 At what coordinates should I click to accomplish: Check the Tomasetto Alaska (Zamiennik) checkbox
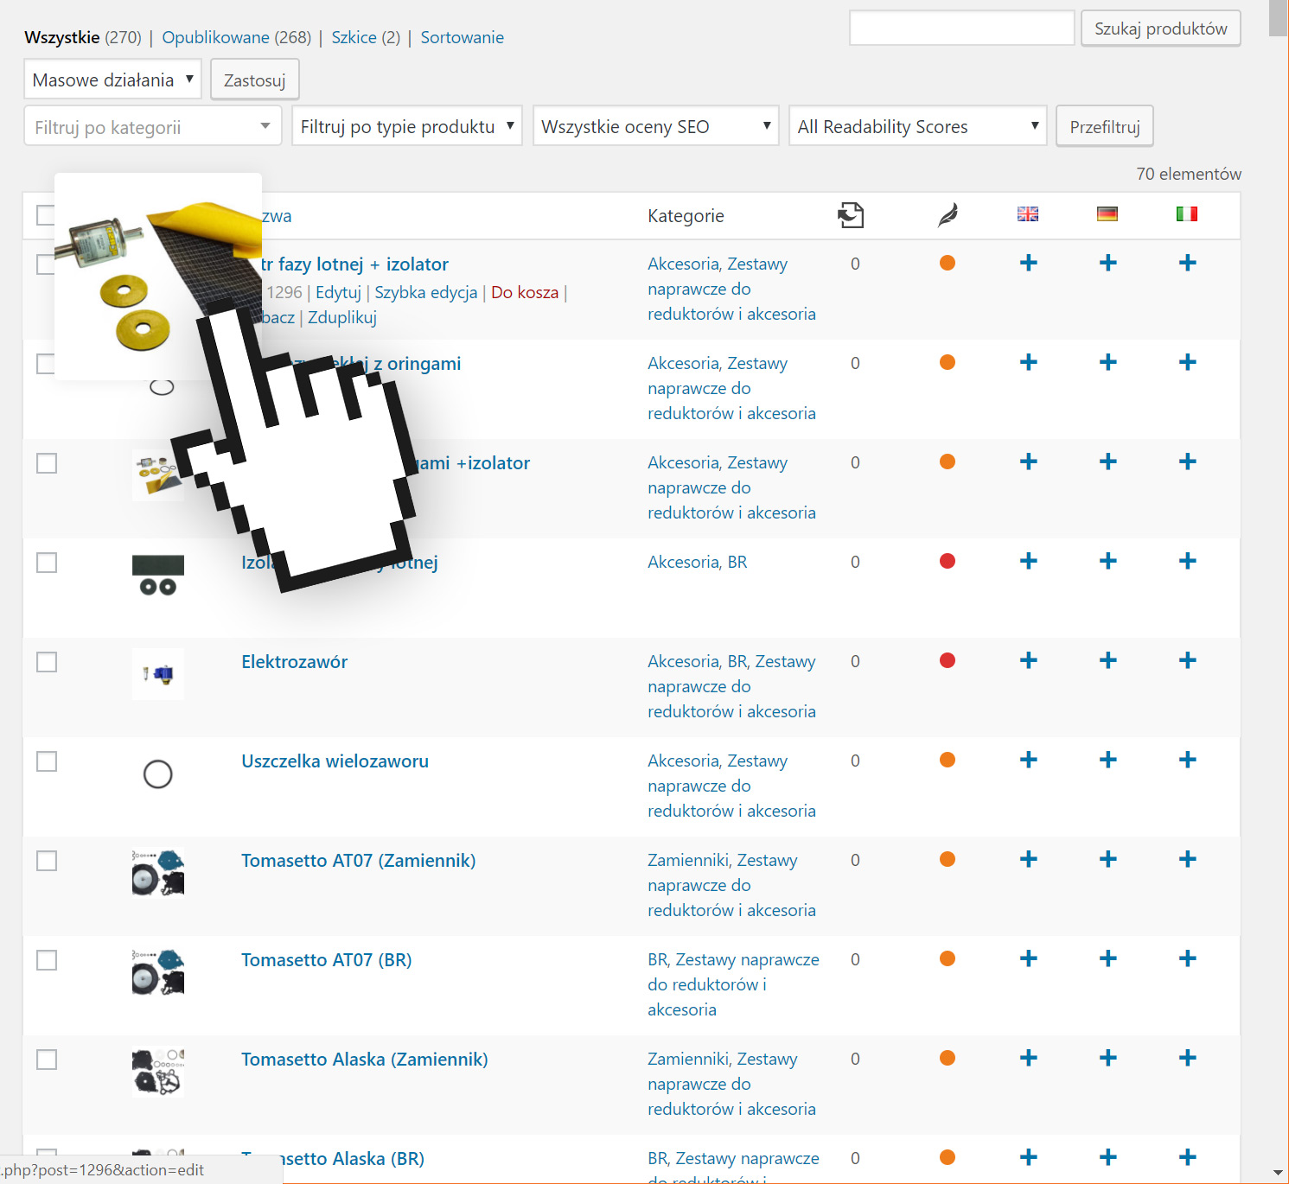click(47, 1060)
